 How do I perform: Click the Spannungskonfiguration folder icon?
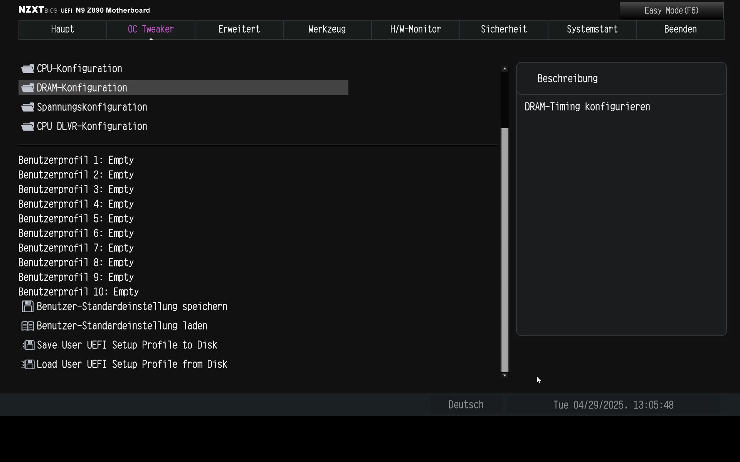pyautogui.click(x=27, y=107)
